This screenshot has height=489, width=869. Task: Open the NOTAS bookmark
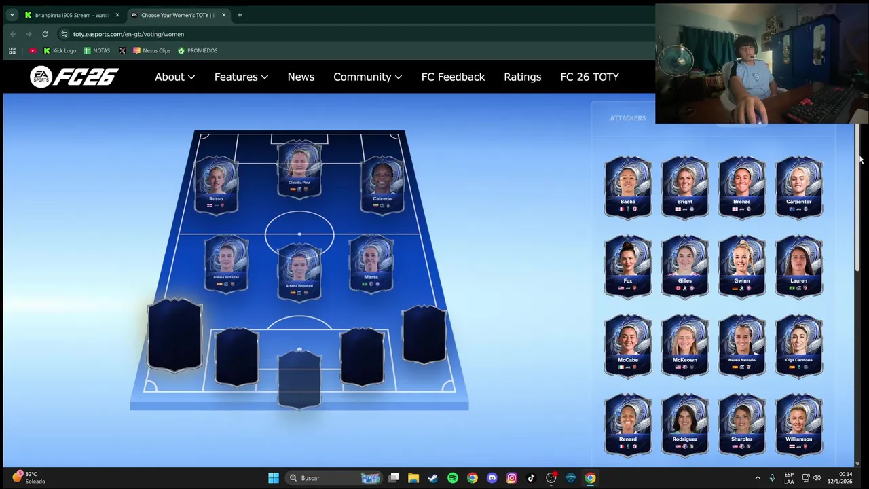(x=96, y=50)
